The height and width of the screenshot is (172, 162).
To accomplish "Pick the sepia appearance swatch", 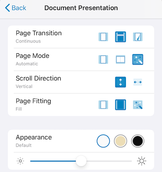I will [120, 141].
